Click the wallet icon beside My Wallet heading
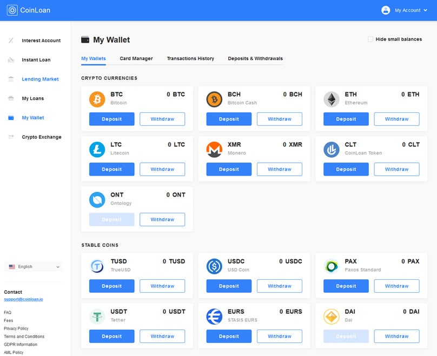437x356 pixels. [85, 40]
